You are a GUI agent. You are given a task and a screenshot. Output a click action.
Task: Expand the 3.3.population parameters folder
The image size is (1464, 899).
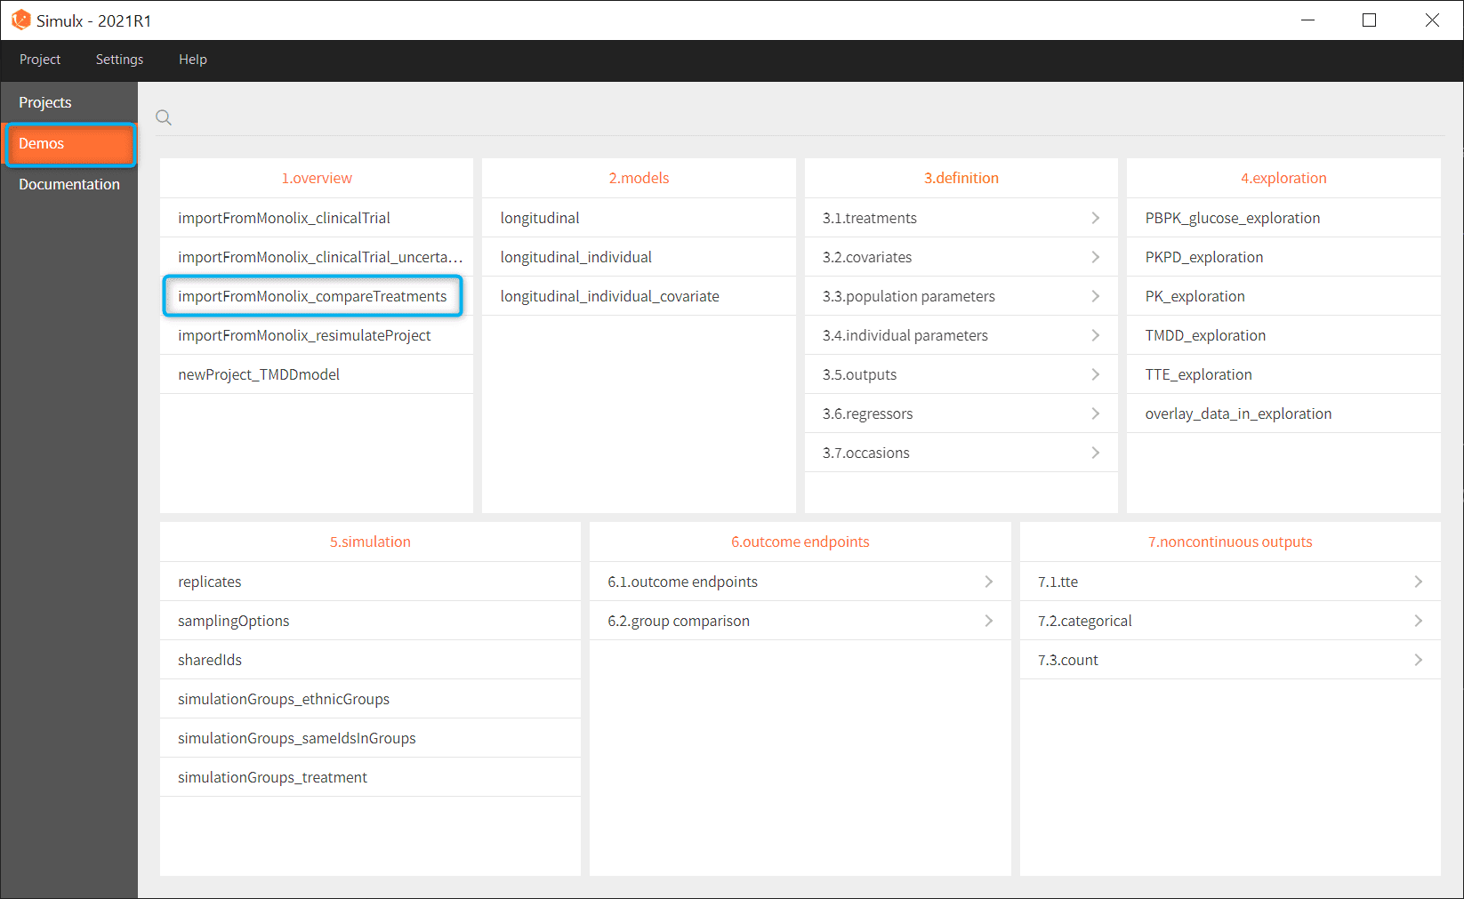tap(908, 296)
